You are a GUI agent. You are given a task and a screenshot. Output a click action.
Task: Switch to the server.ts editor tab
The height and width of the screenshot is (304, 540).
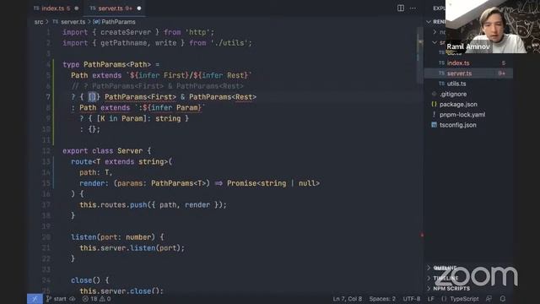coord(116,8)
